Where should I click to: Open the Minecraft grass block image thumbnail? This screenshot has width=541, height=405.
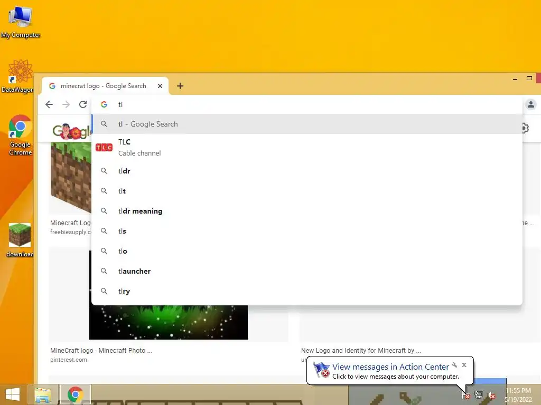point(71,177)
